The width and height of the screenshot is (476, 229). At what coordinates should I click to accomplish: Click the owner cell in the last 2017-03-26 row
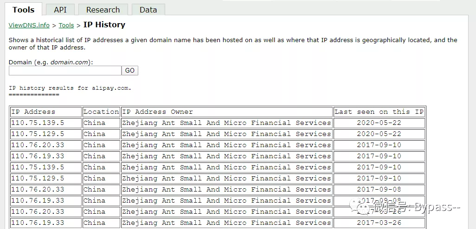click(226, 223)
